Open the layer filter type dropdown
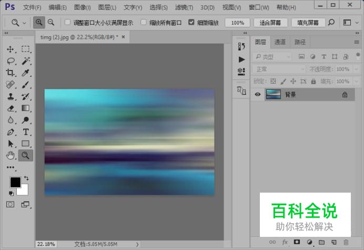Image resolution: width=364 pixels, height=250 pixels. point(272,57)
